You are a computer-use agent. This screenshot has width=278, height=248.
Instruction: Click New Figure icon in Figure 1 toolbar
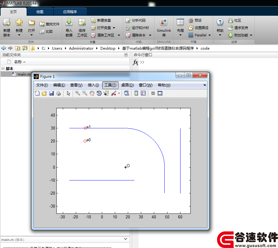tap(37, 93)
